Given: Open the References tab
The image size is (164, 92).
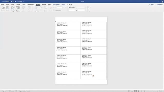Looking at the screenshot, I should coord(30,5).
